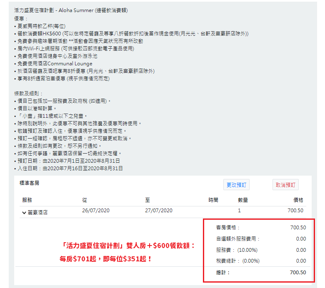The image size is (325, 288).
Task: Click the 客房價格 label
Action: (x=227, y=228)
